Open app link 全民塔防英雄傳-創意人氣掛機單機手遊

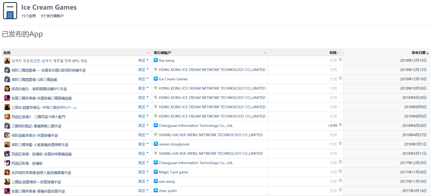point(41,173)
